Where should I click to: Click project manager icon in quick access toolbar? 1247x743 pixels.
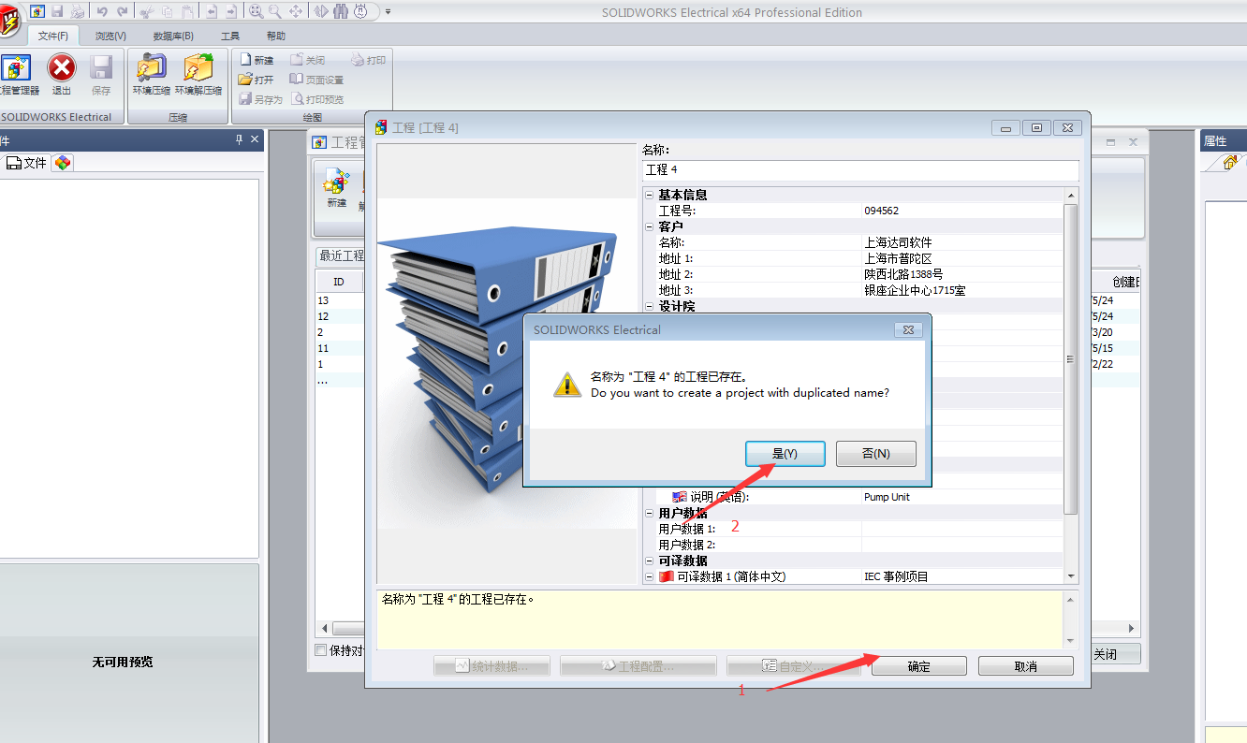point(37,11)
